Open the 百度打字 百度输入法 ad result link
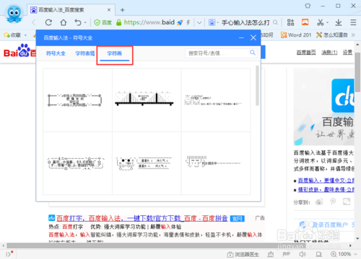This screenshot has height=259, width=361. (142, 218)
